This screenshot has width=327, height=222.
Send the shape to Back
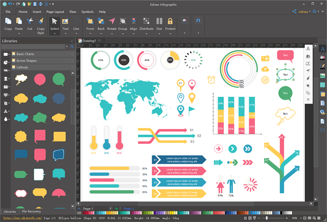pos(101,21)
